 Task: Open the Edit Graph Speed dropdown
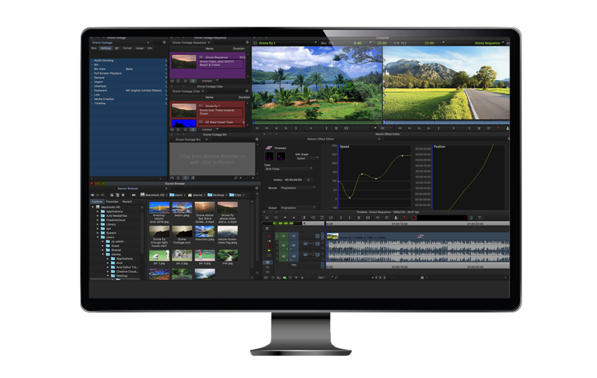307,158
